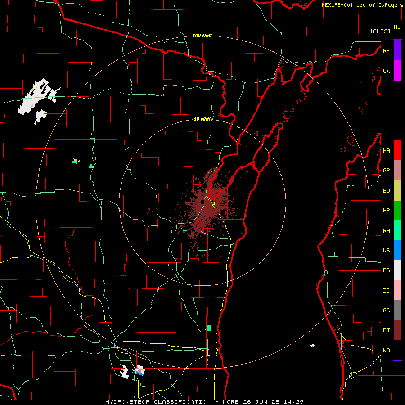Click the GC gray legend swatch

(397, 310)
